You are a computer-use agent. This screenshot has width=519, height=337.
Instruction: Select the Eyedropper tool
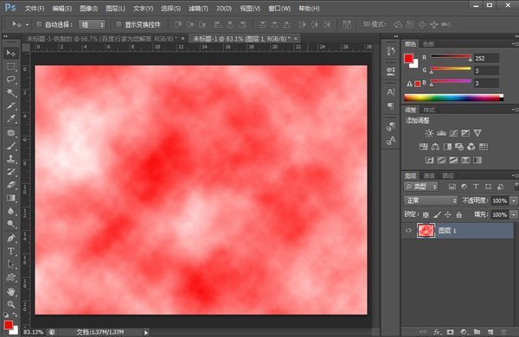tap(11, 119)
